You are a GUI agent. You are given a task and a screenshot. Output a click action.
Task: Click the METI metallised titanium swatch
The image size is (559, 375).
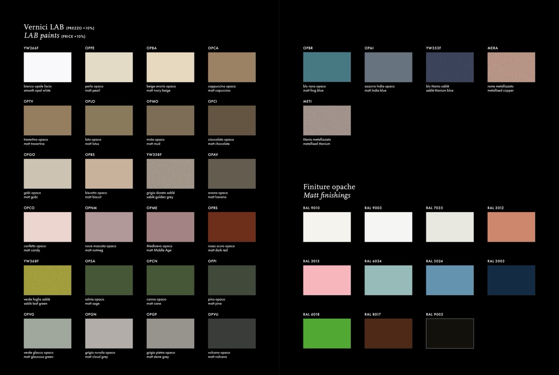click(x=327, y=121)
